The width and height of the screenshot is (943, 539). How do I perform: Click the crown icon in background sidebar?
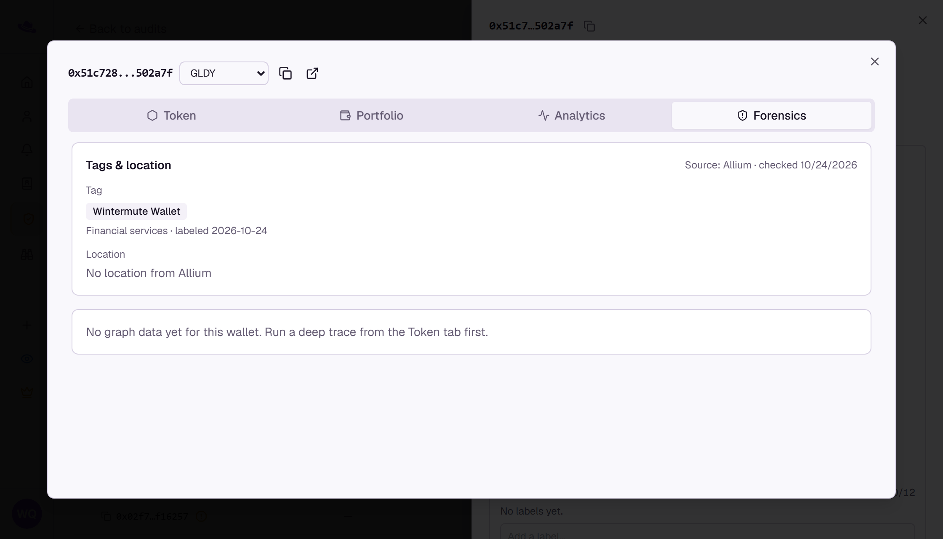click(x=27, y=392)
